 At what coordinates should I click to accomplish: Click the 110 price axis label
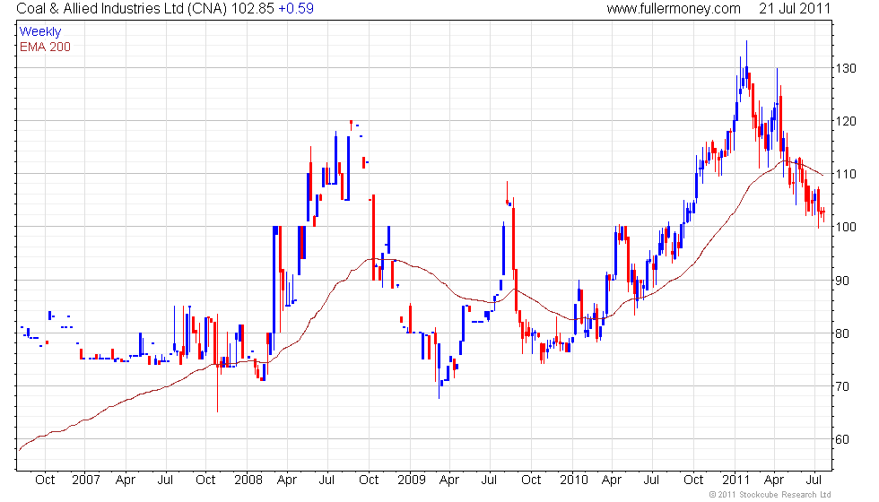[846, 174]
